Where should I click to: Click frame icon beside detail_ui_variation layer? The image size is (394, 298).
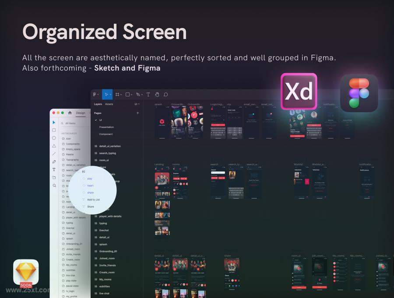[96, 146]
